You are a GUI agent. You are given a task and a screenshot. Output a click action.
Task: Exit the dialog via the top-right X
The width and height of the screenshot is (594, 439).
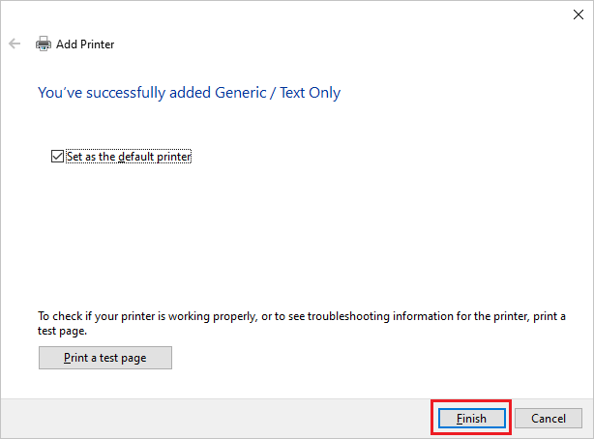point(578,15)
